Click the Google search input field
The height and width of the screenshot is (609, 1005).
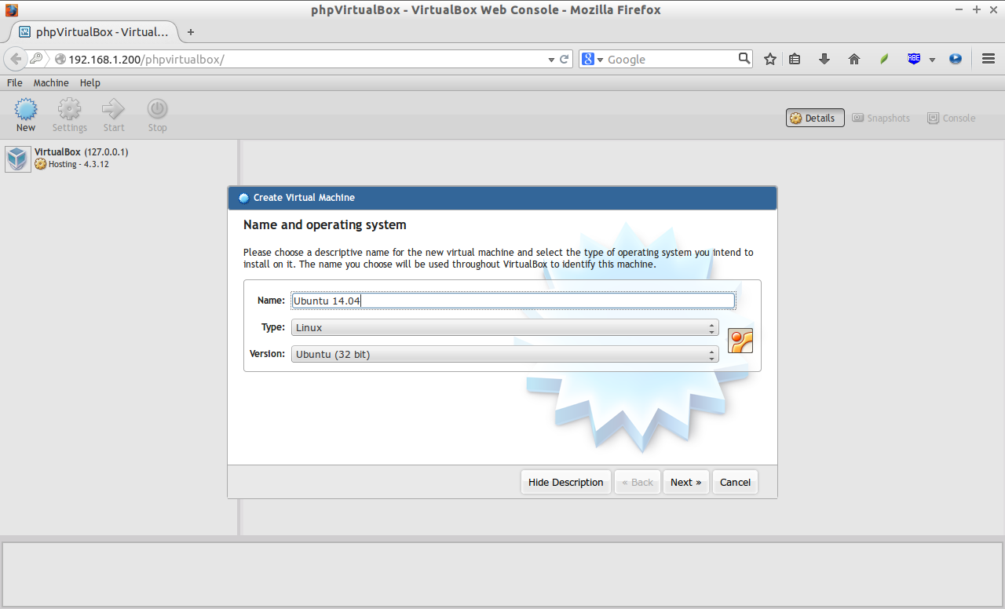(x=671, y=59)
